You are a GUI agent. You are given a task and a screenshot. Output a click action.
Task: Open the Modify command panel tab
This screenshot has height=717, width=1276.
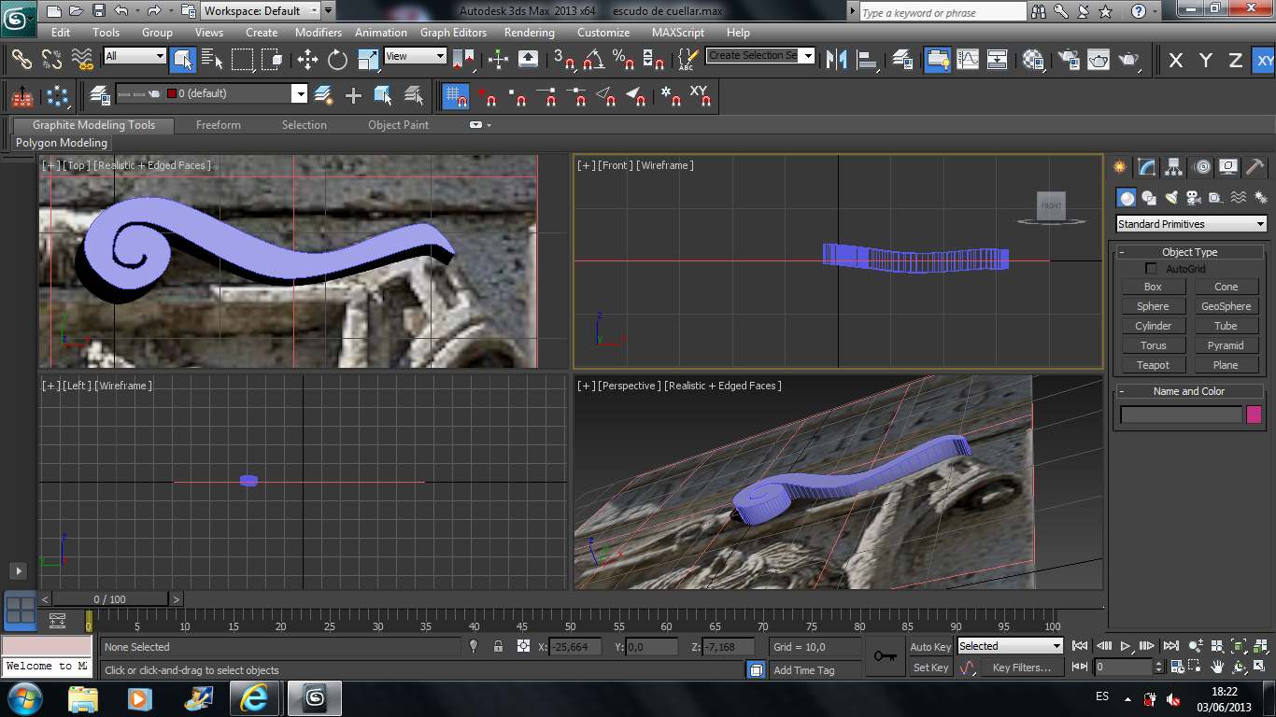pos(1147,167)
